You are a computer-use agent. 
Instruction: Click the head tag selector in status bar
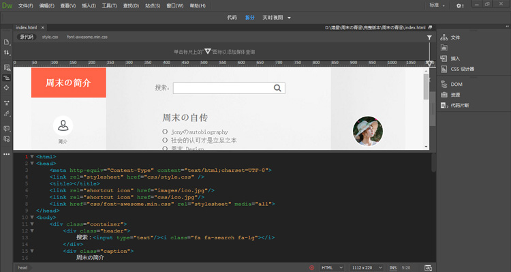[x=22, y=268]
